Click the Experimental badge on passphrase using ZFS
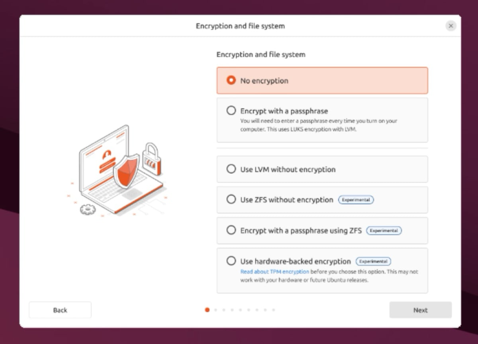478x344 pixels. (384, 231)
